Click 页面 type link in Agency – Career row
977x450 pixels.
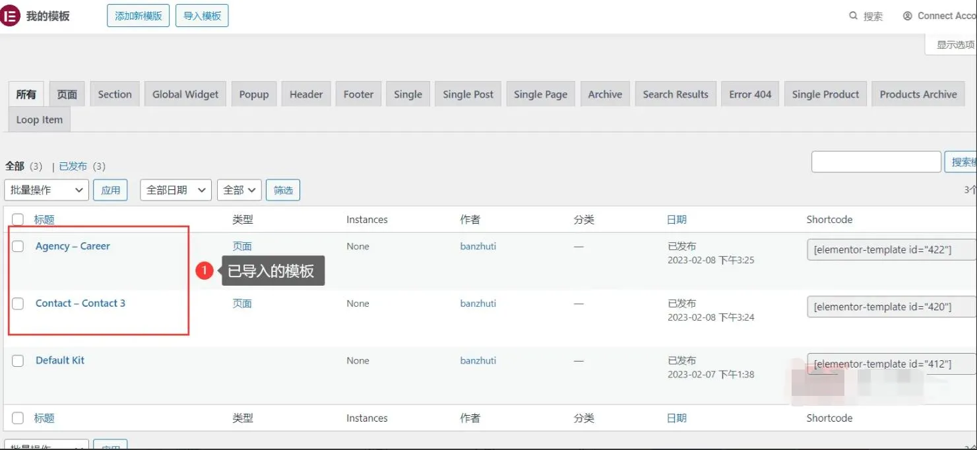coord(242,246)
